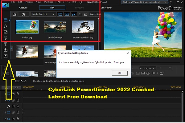This screenshot has width=185, height=123.
Task: Open the preview Fit zoom dropdown
Action: point(165,68)
